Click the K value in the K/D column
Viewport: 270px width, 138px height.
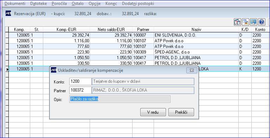[x=245, y=69]
